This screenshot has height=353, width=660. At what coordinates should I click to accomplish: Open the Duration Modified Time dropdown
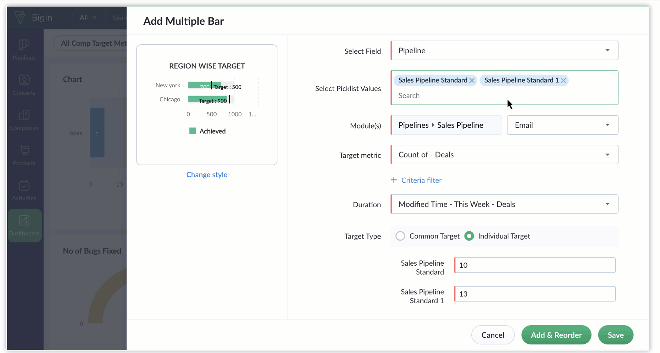tap(504, 204)
